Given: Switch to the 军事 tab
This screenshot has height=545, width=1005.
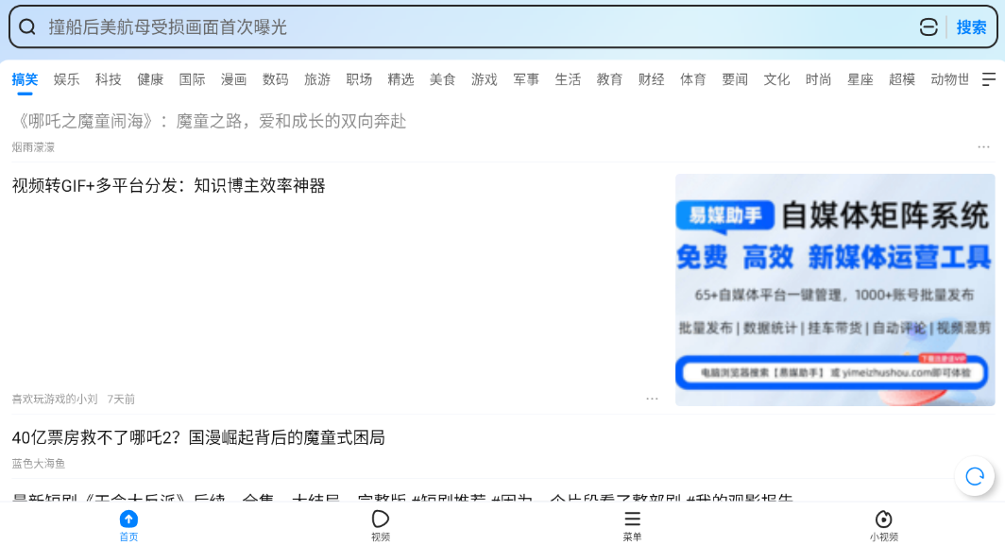Looking at the screenshot, I should pyautogui.click(x=526, y=79).
